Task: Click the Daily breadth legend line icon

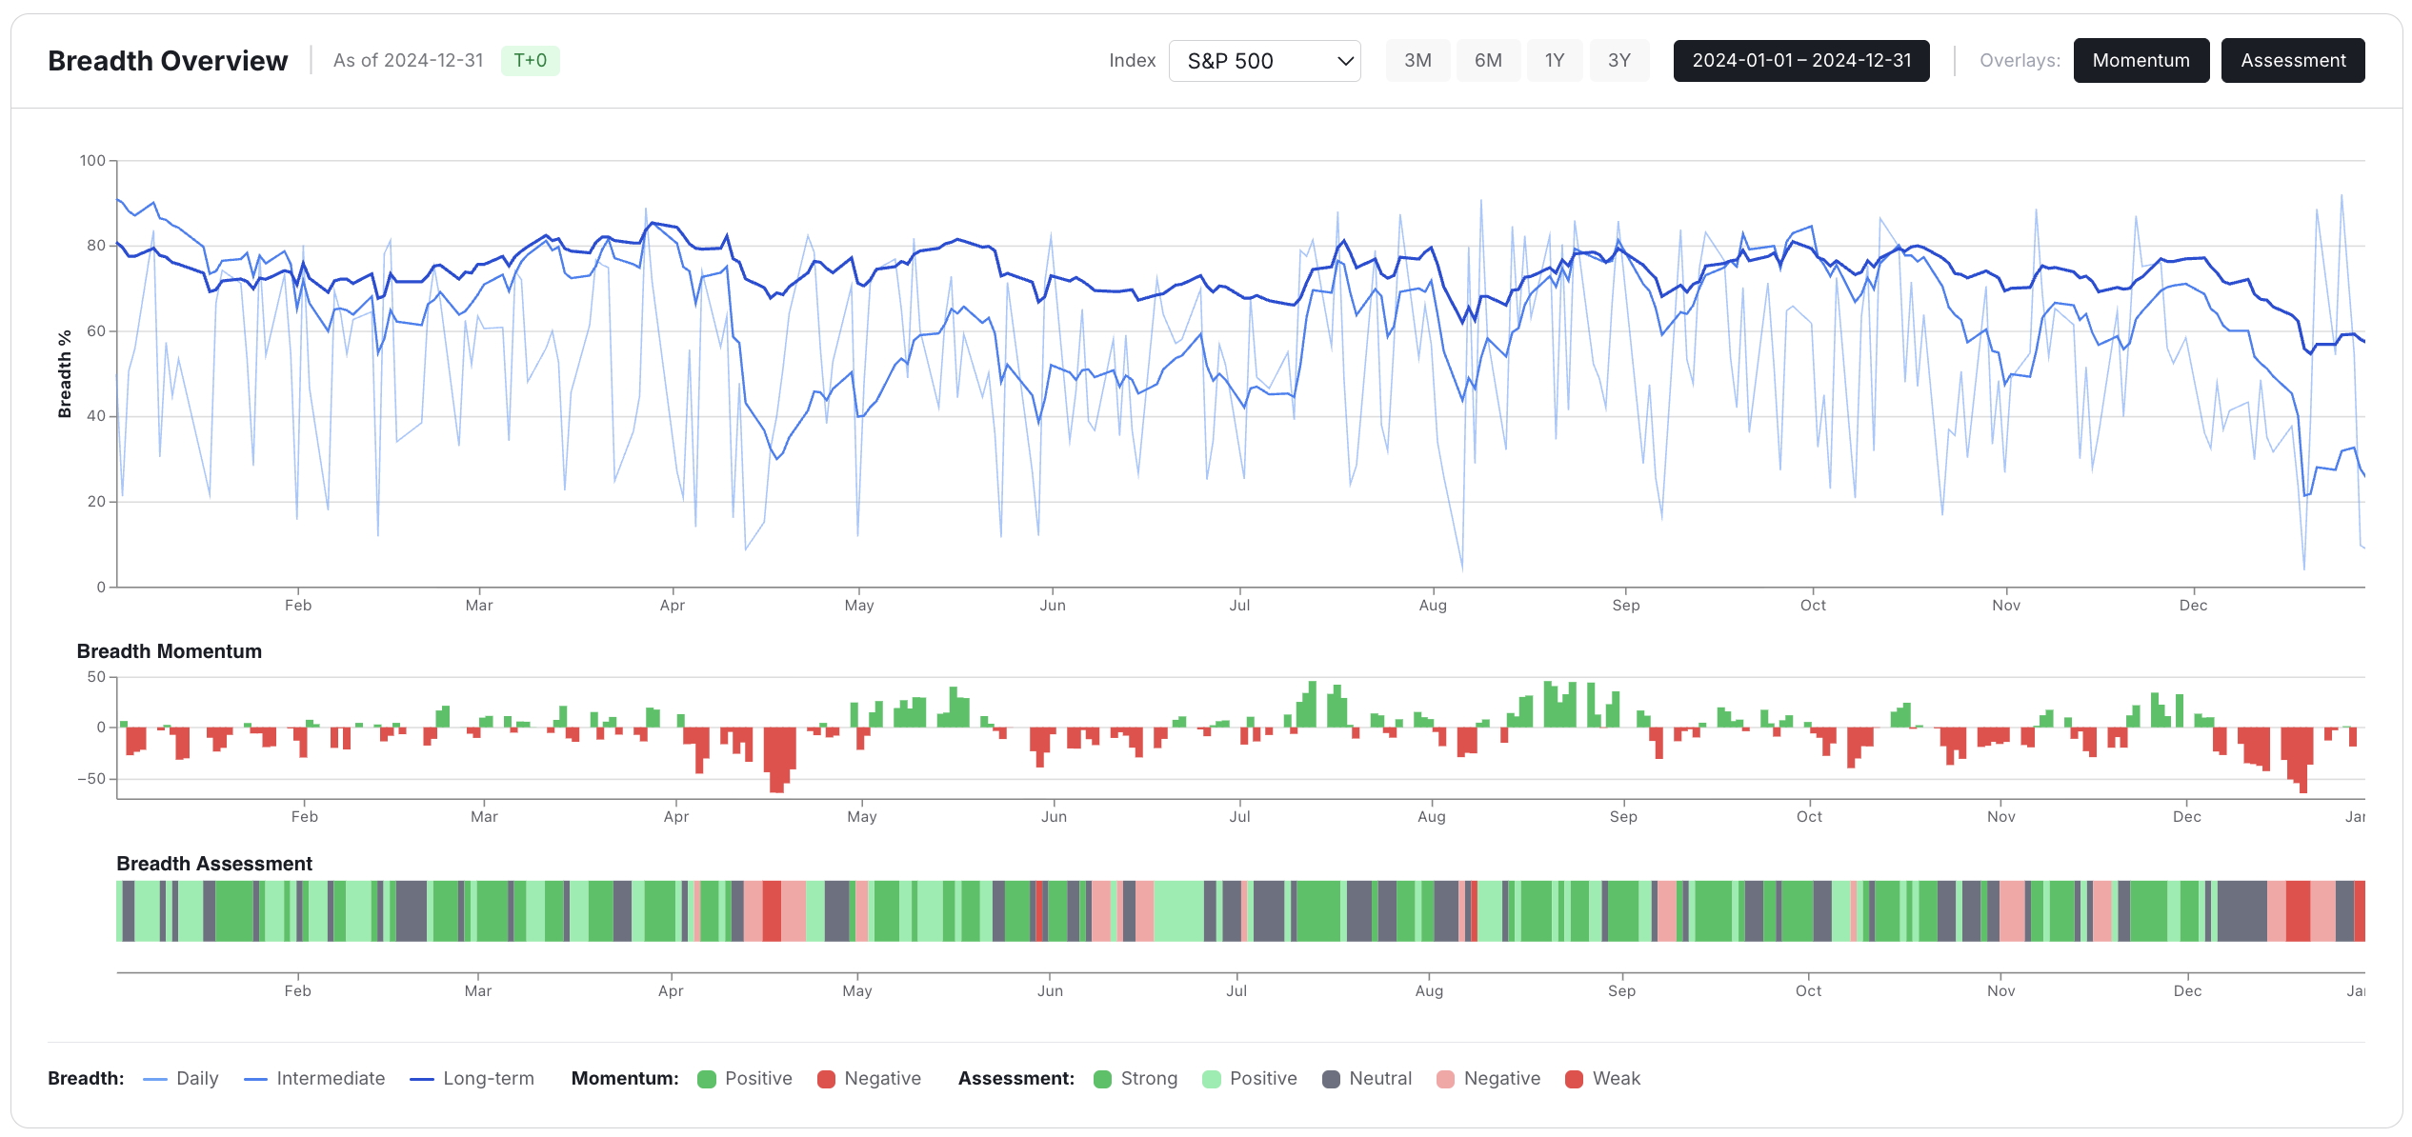Action: (155, 1079)
